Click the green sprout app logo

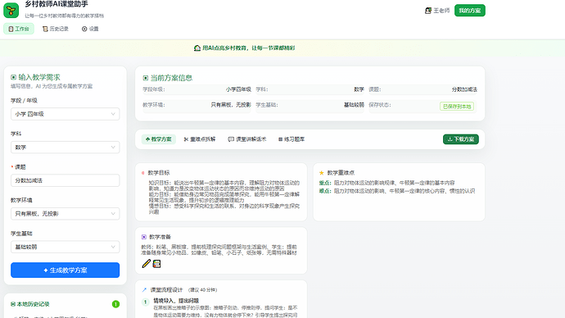click(x=11, y=10)
